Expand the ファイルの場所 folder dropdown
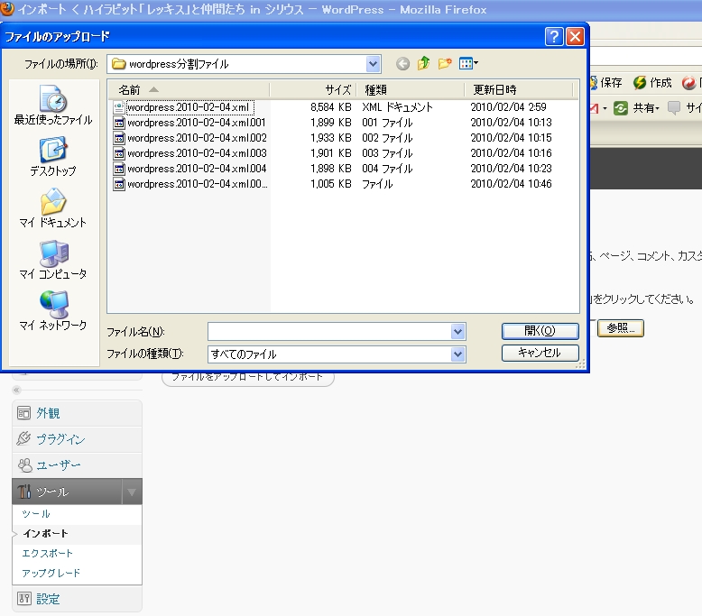702x616 pixels. (373, 64)
